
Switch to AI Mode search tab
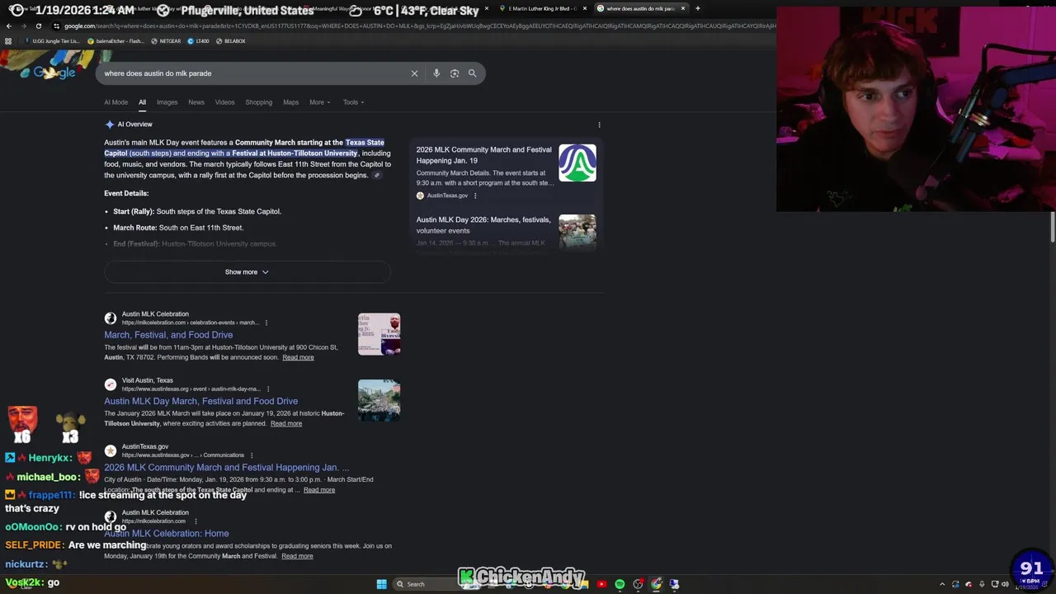115,102
